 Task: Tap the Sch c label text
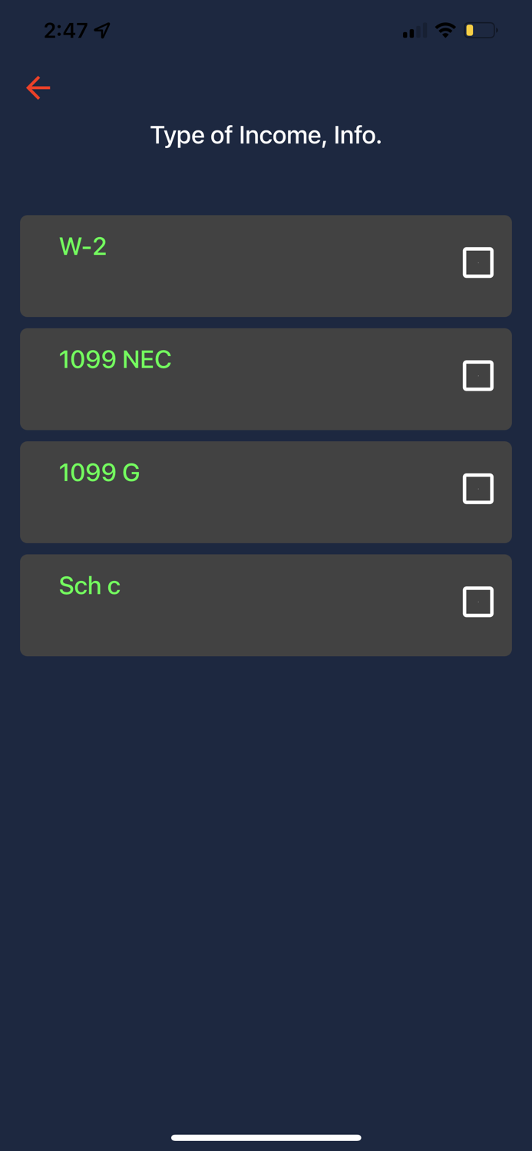90,585
